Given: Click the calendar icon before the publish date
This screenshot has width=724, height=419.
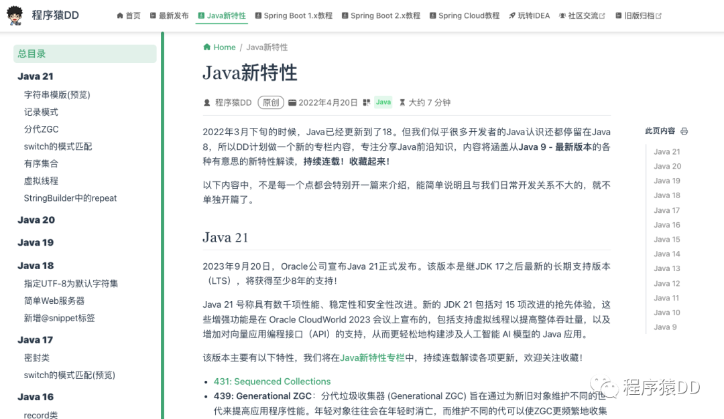Looking at the screenshot, I should point(292,102).
